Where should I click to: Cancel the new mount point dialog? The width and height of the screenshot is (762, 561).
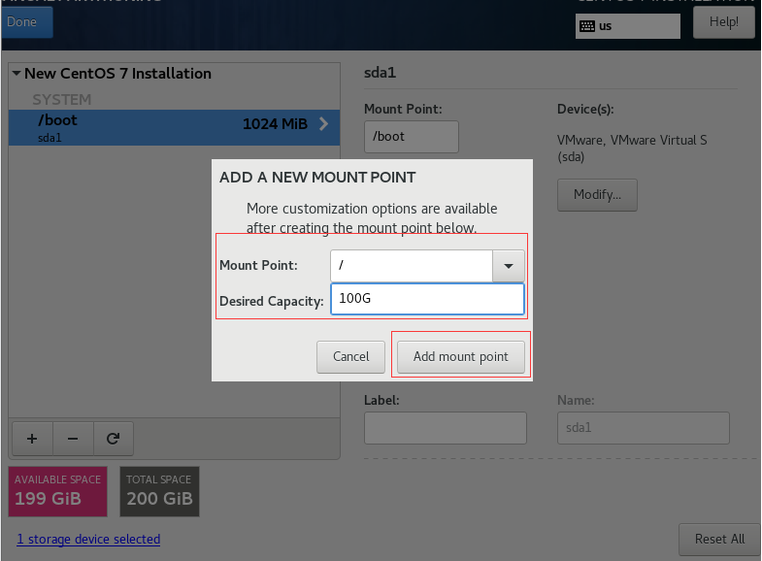tap(350, 356)
